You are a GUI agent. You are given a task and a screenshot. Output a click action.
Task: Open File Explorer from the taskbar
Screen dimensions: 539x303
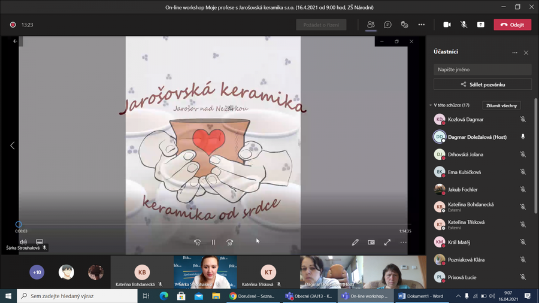tap(216, 296)
